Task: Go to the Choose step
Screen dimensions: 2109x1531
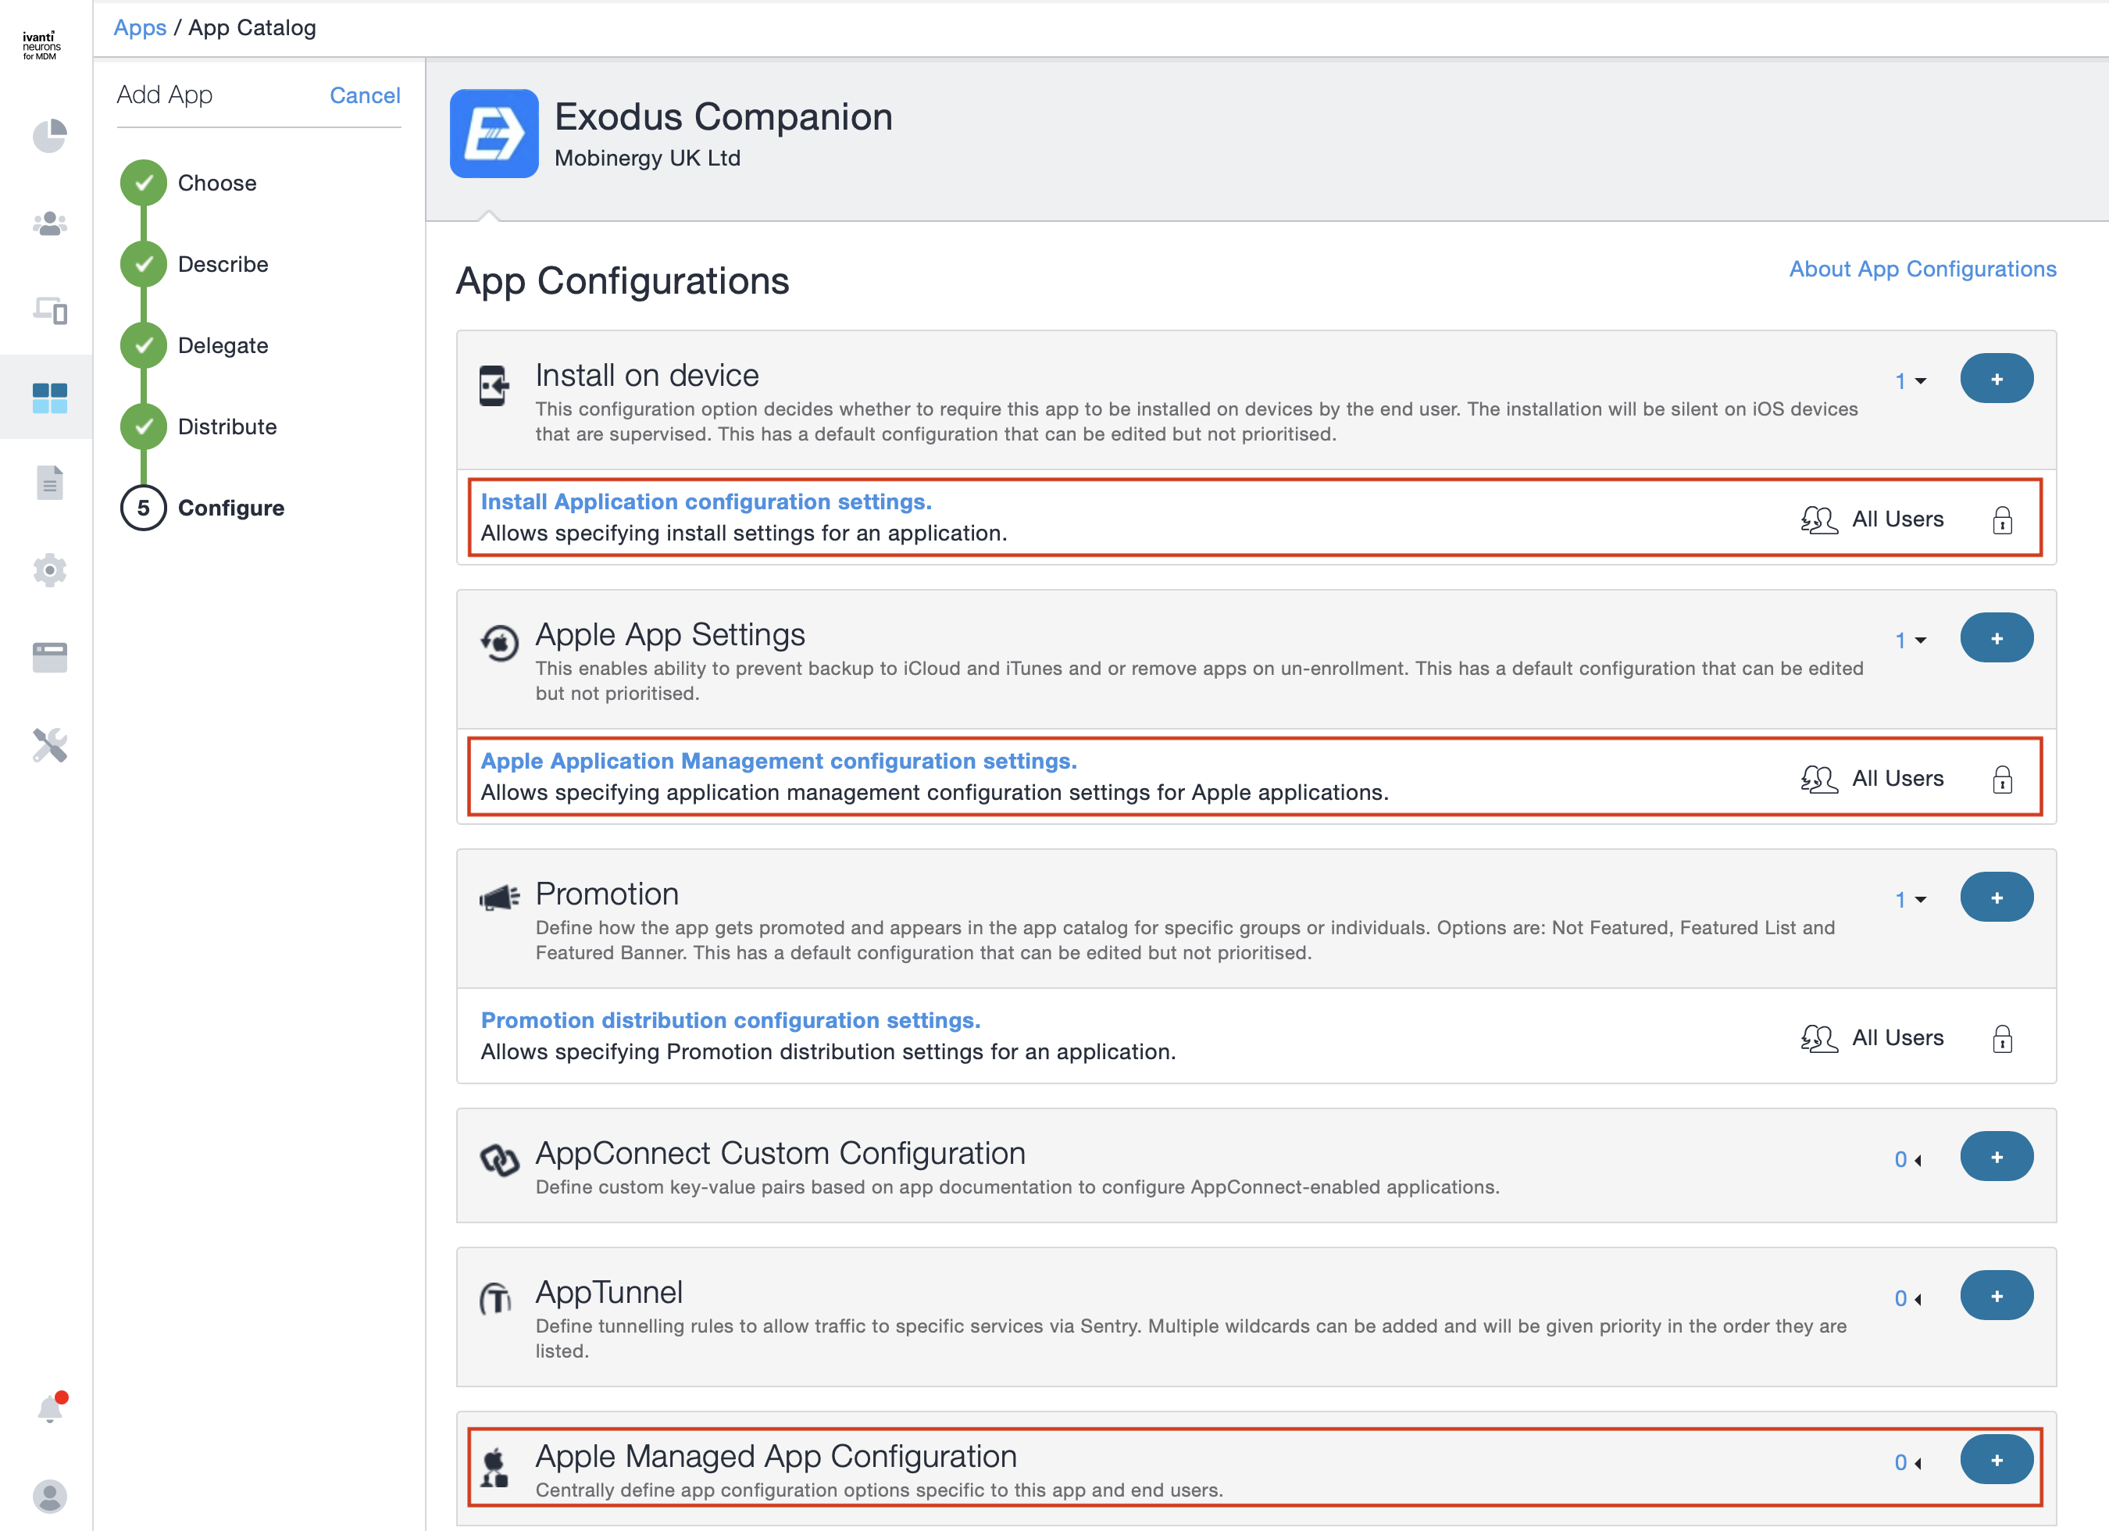Action: pyautogui.click(x=189, y=184)
